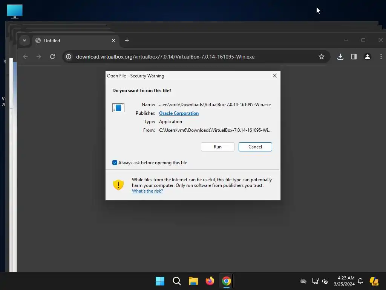The image size is (386, 290).
Task: Click the Chrome taskbar icon
Action: coord(227,281)
